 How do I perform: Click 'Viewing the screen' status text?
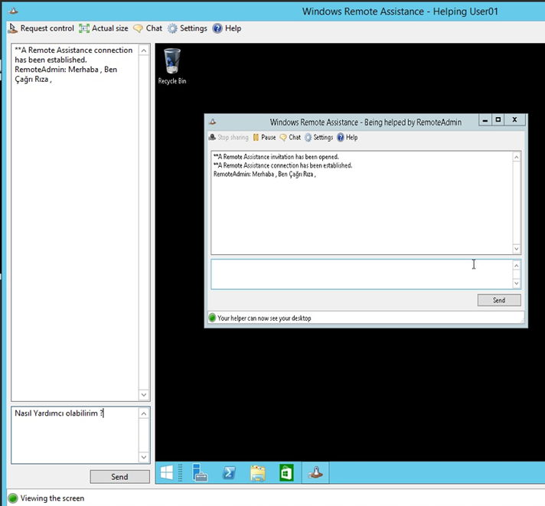pyautogui.click(x=52, y=498)
